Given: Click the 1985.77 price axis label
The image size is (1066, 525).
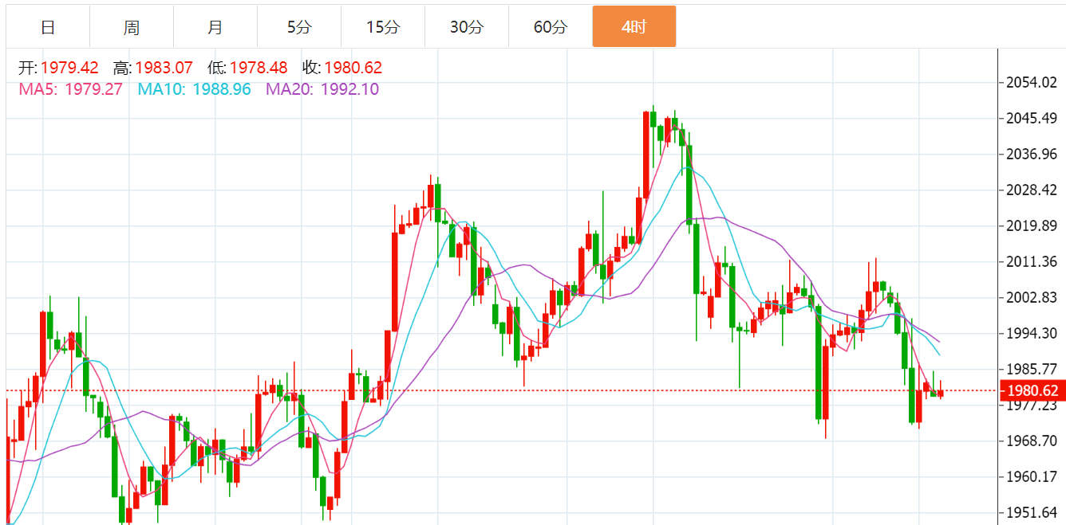Looking at the screenshot, I should pos(1033,370).
